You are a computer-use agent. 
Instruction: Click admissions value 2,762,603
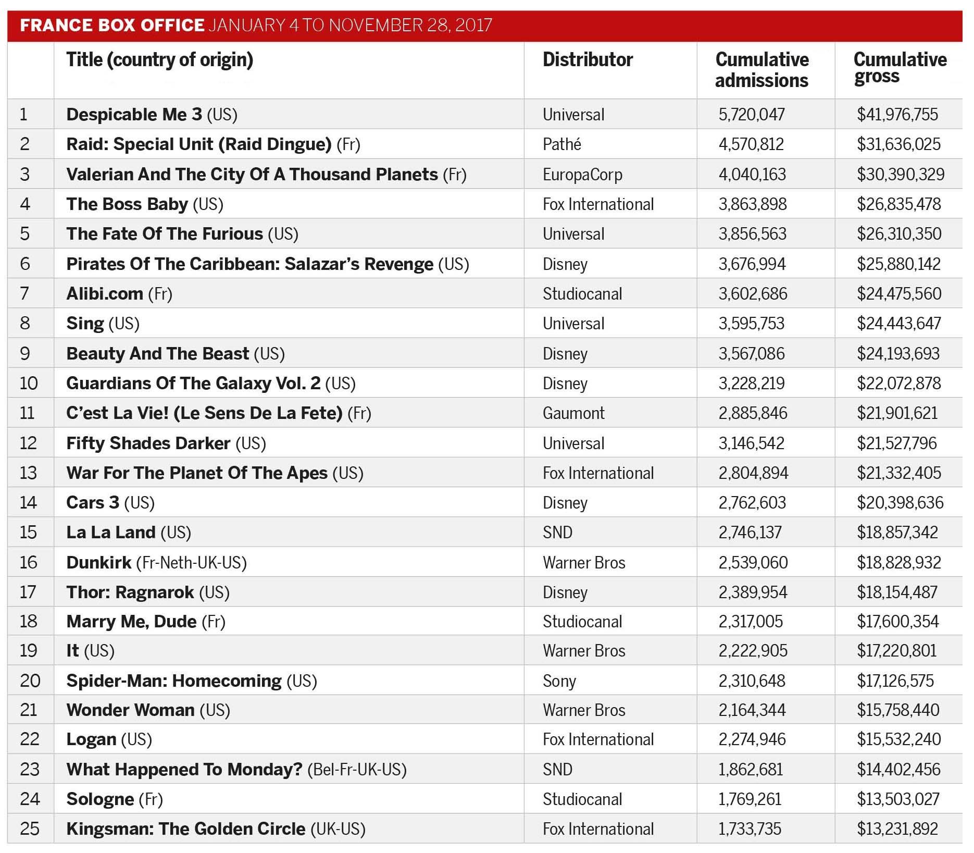(x=753, y=502)
